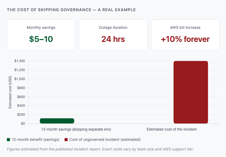Select the 'AWS bill increase' card label
The width and height of the screenshot is (226, 157).
[185, 28]
